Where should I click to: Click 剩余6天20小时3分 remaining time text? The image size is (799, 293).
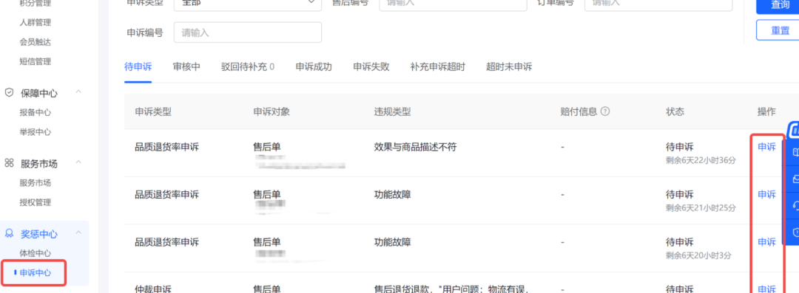pyautogui.click(x=699, y=255)
